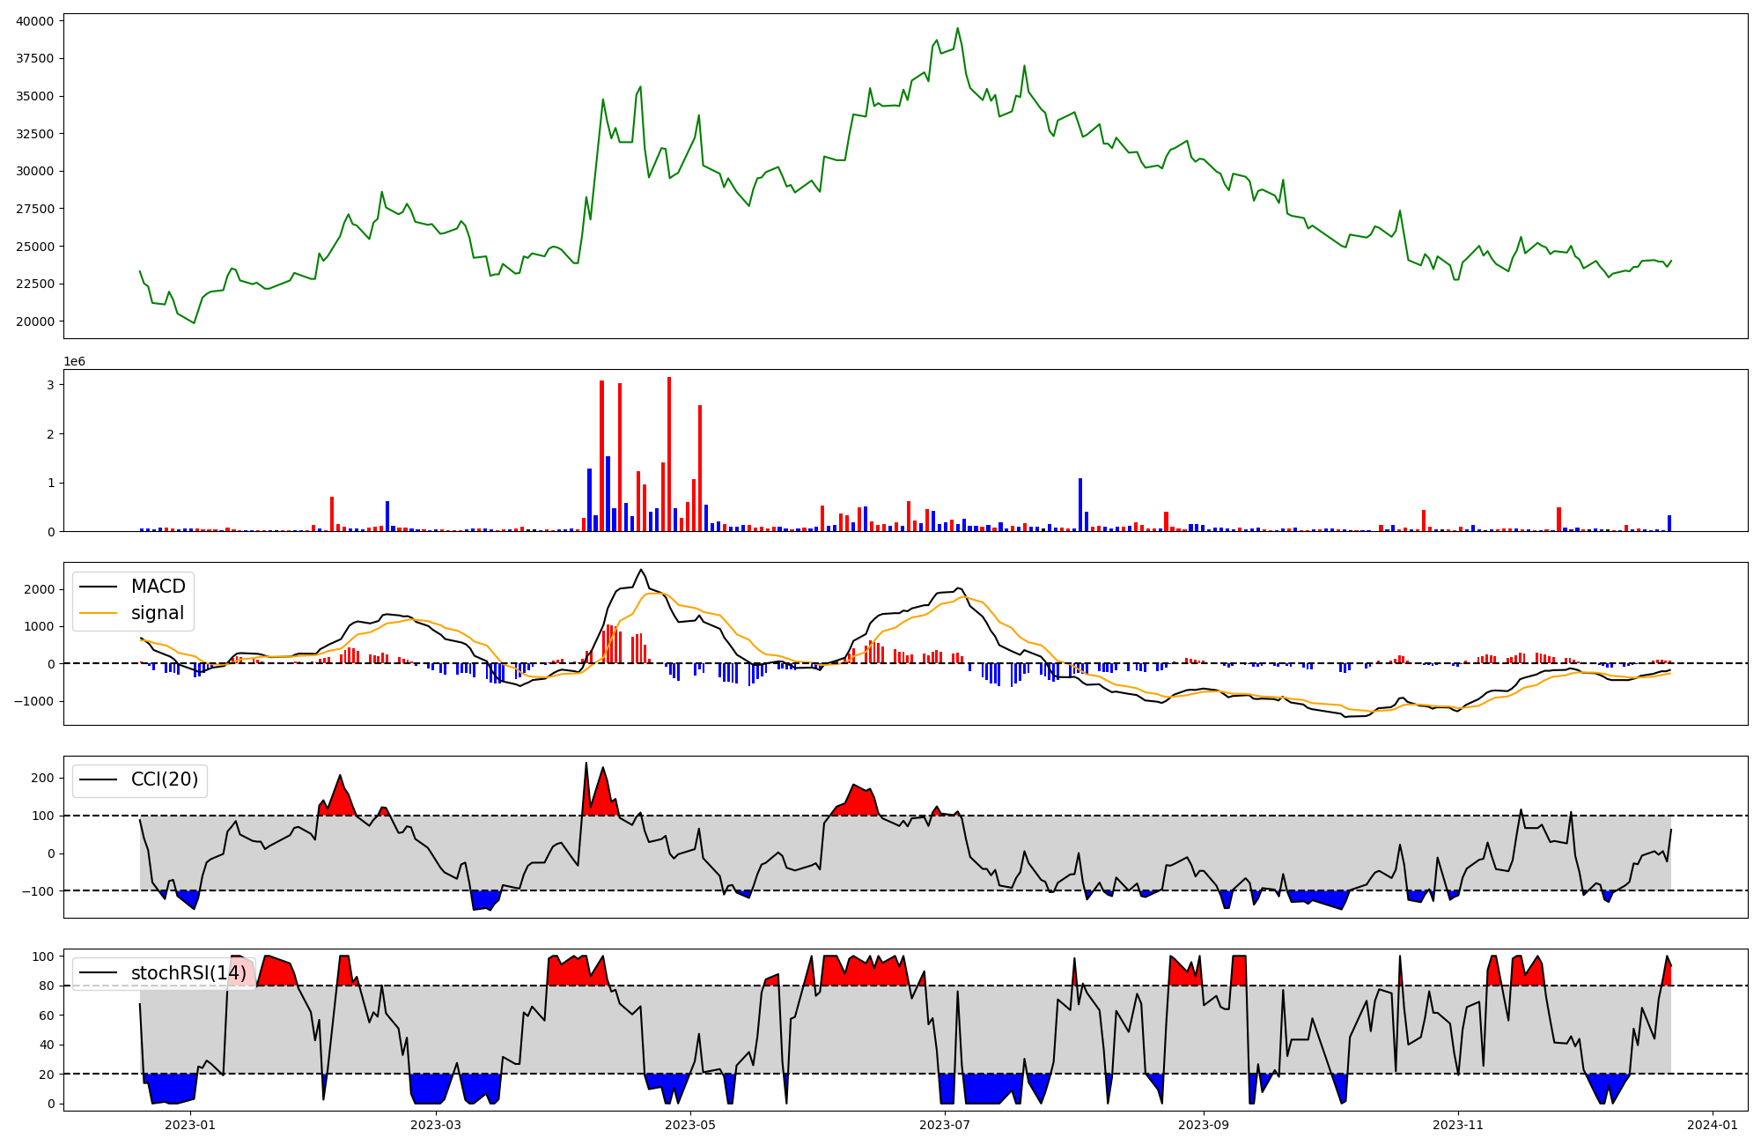Click the highest CCI spike in April
Image resolution: width=1761 pixels, height=1145 pixels.
tap(586, 764)
